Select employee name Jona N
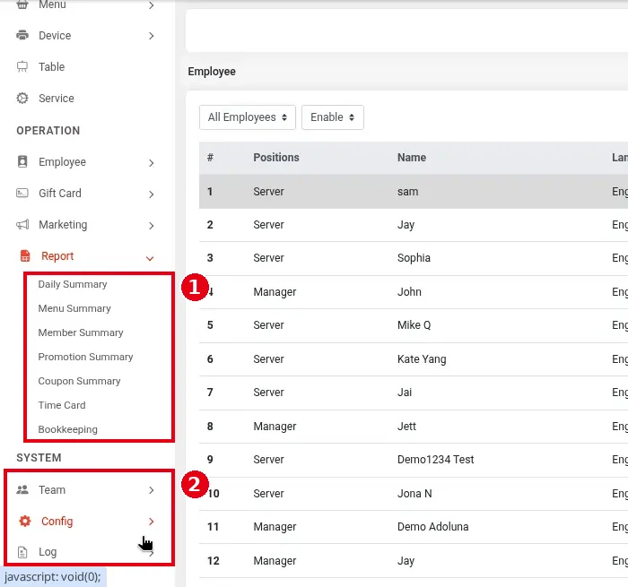The height and width of the screenshot is (587, 628). tap(414, 494)
